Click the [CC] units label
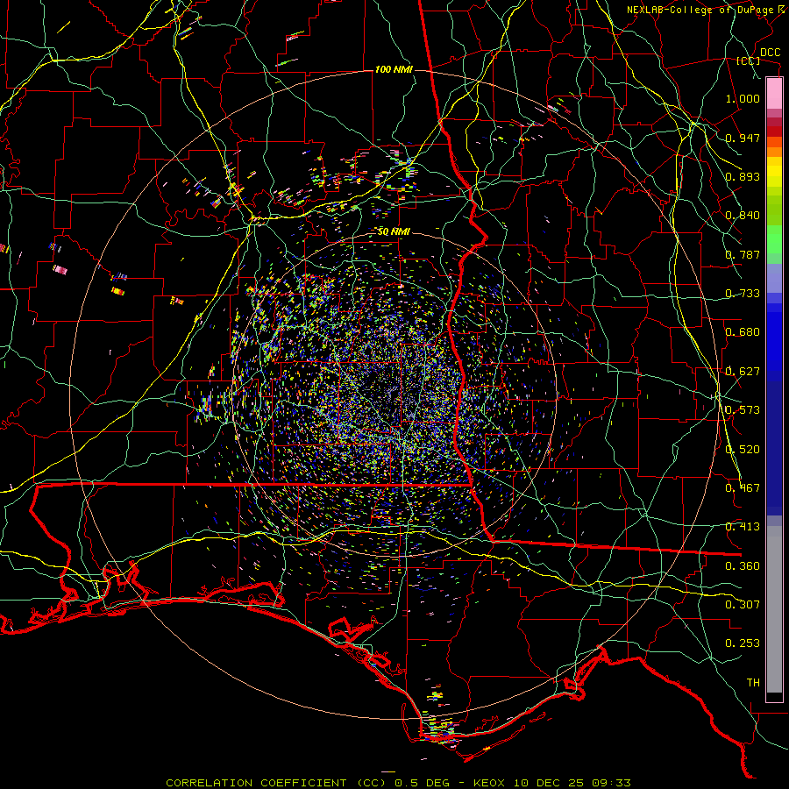Viewport: 789px width, 789px height. click(x=748, y=60)
